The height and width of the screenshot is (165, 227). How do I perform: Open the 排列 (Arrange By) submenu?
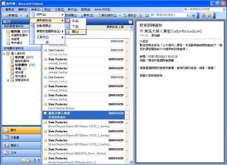47,15
